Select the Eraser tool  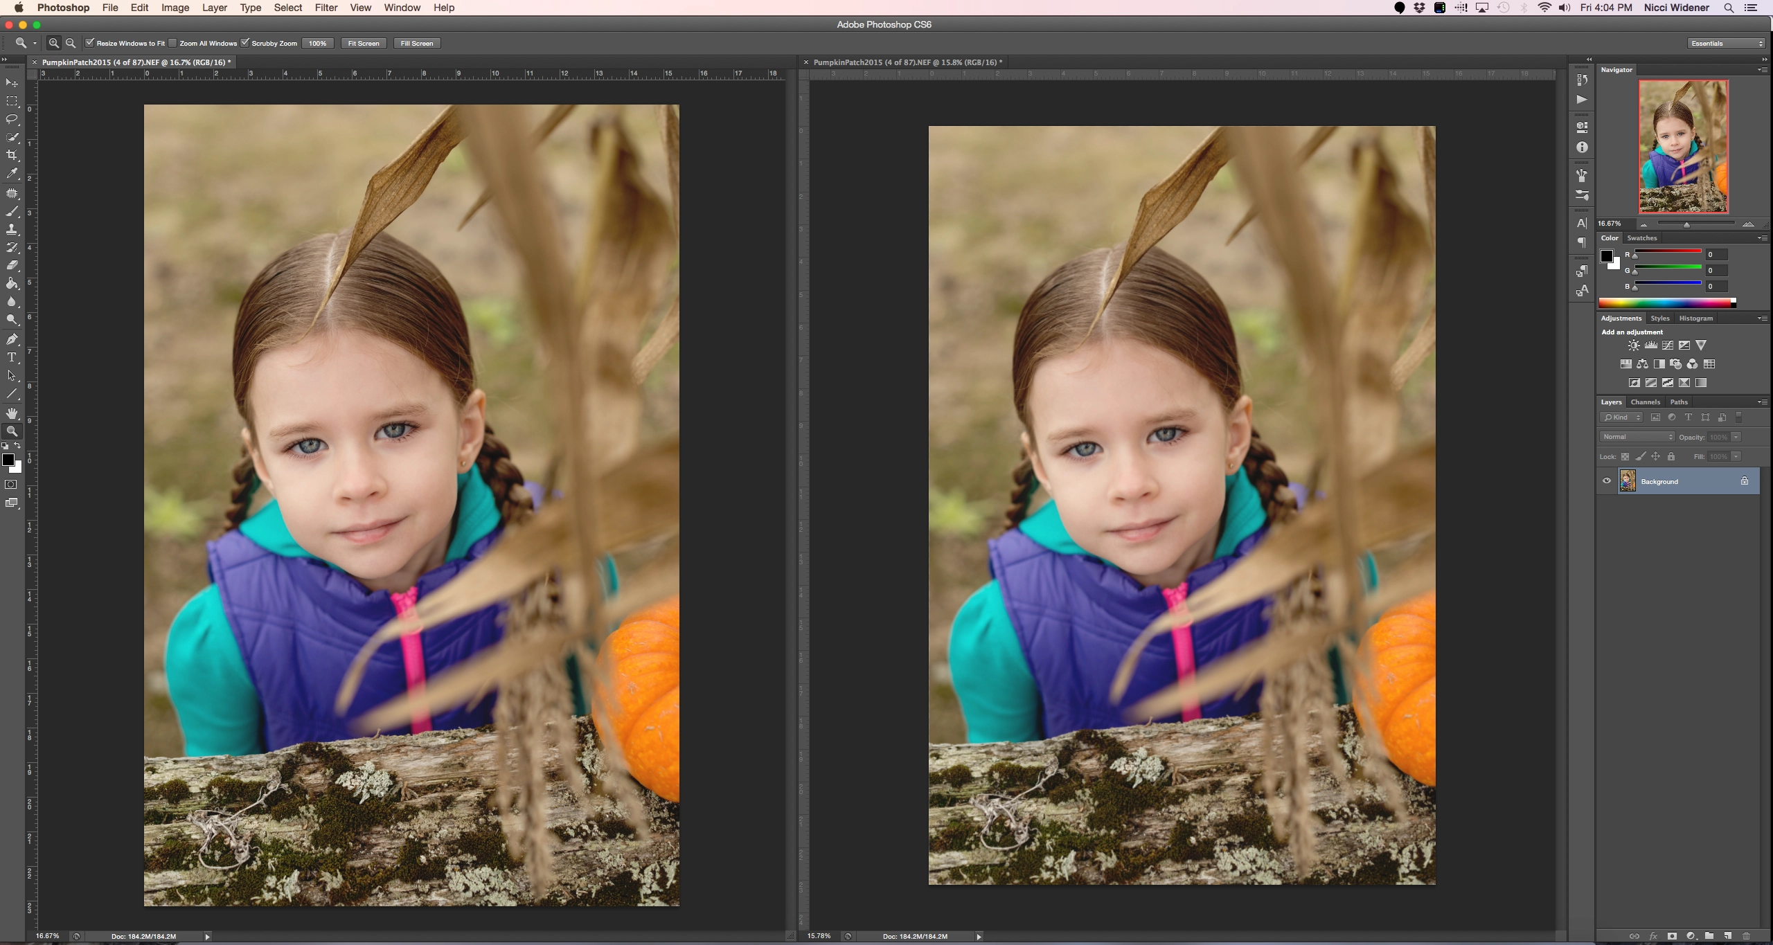[x=12, y=265]
